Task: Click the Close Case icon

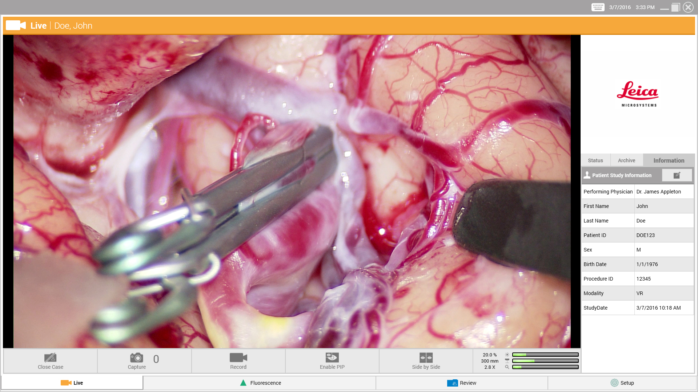Action: click(50, 358)
